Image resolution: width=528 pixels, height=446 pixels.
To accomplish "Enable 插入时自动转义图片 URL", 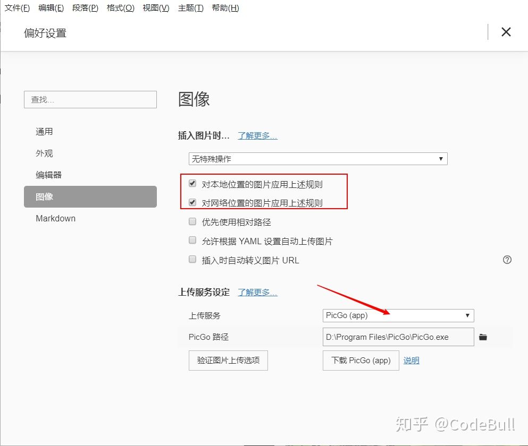I will click(192, 259).
